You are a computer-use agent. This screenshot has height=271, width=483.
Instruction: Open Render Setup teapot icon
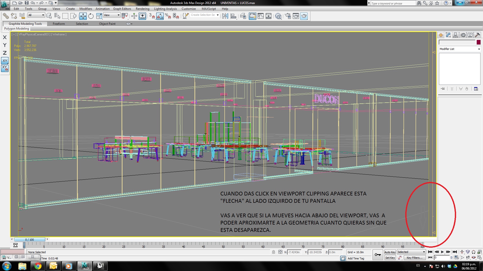[288, 16]
